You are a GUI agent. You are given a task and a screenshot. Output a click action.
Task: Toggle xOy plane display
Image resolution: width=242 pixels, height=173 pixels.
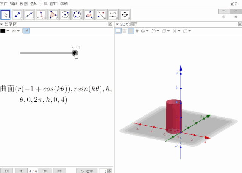[131, 31]
